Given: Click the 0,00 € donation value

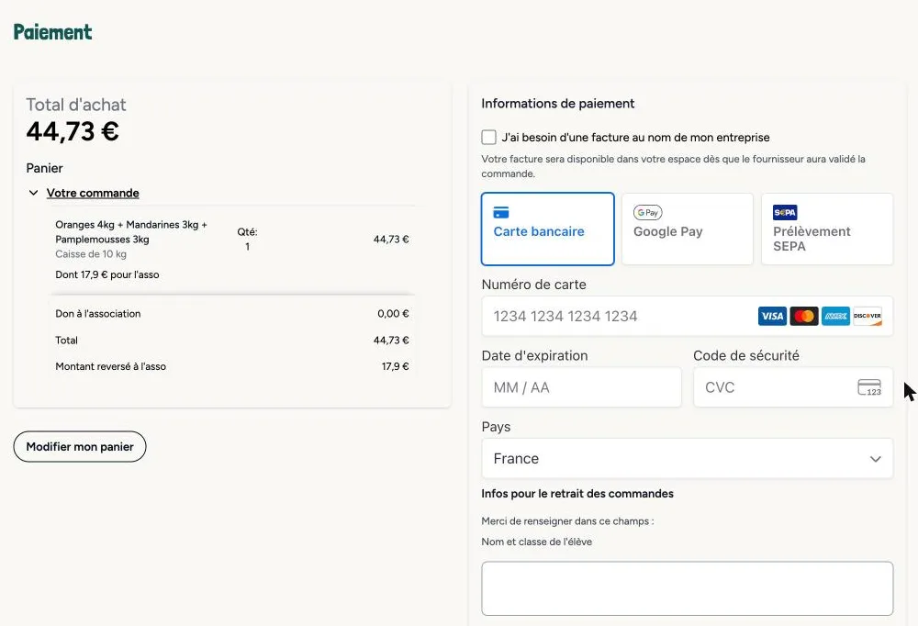Looking at the screenshot, I should tap(393, 313).
